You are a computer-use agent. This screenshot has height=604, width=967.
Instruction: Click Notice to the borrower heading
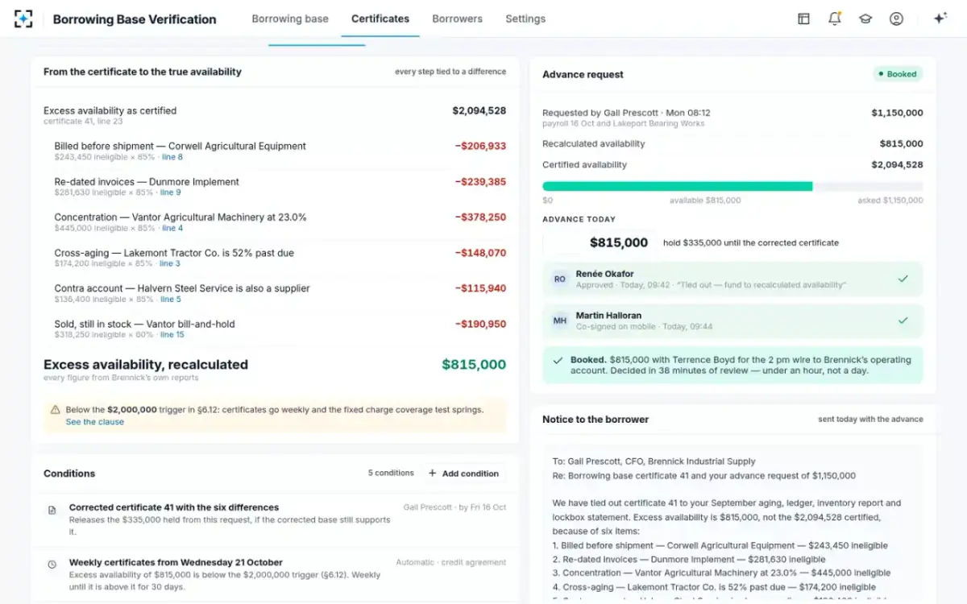tap(596, 420)
